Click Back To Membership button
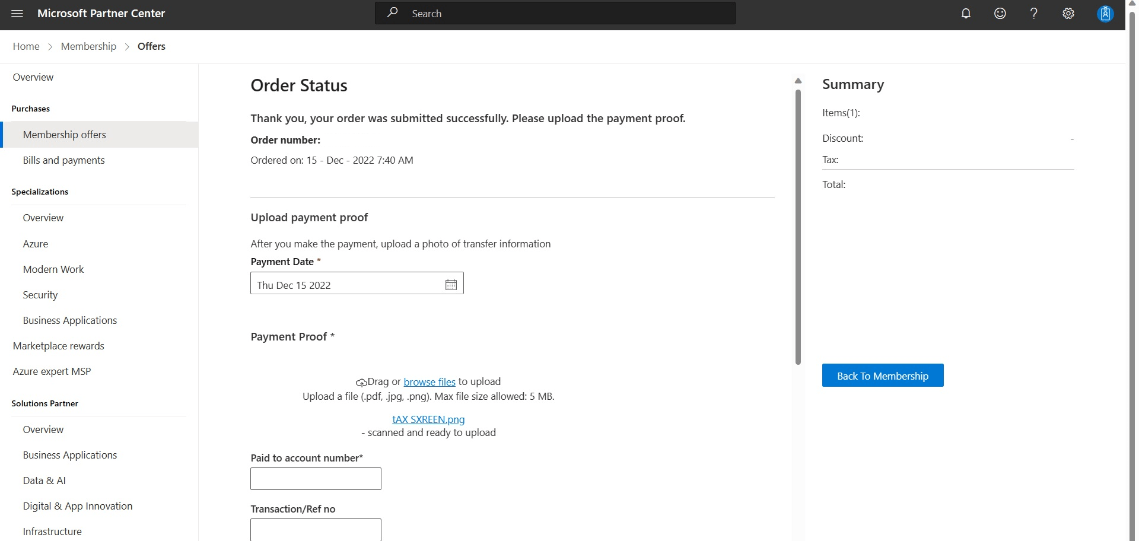Viewport: 1139px width, 541px height. point(882,375)
